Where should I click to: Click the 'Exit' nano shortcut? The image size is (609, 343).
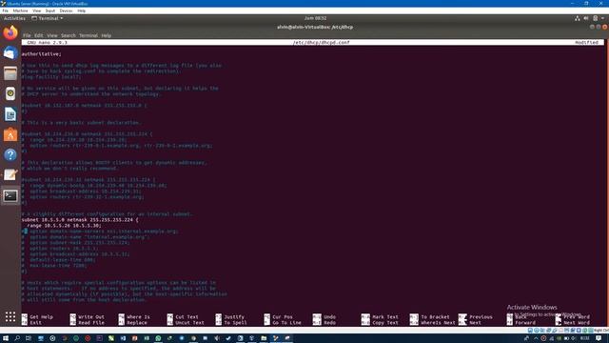pyautogui.click(x=32, y=323)
